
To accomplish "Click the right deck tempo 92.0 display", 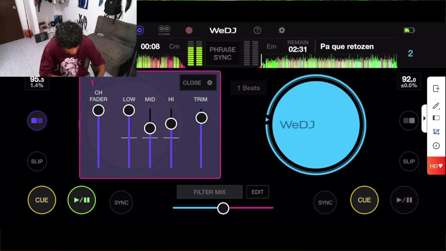I will (409, 82).
